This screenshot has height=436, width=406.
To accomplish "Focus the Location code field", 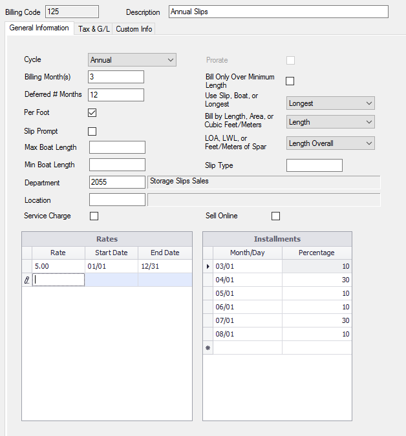I will pos(117,200).
